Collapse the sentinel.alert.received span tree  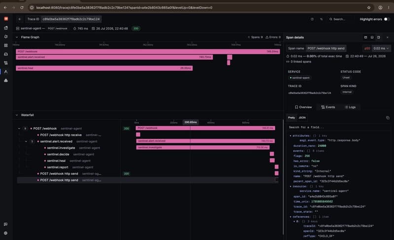pos(26,141)
